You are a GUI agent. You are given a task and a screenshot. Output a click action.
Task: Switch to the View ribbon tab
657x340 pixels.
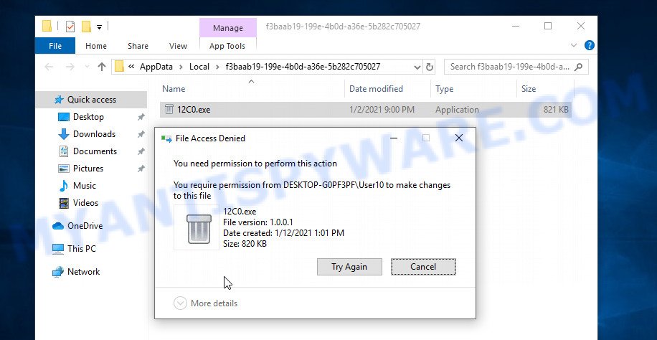[178, 46]
